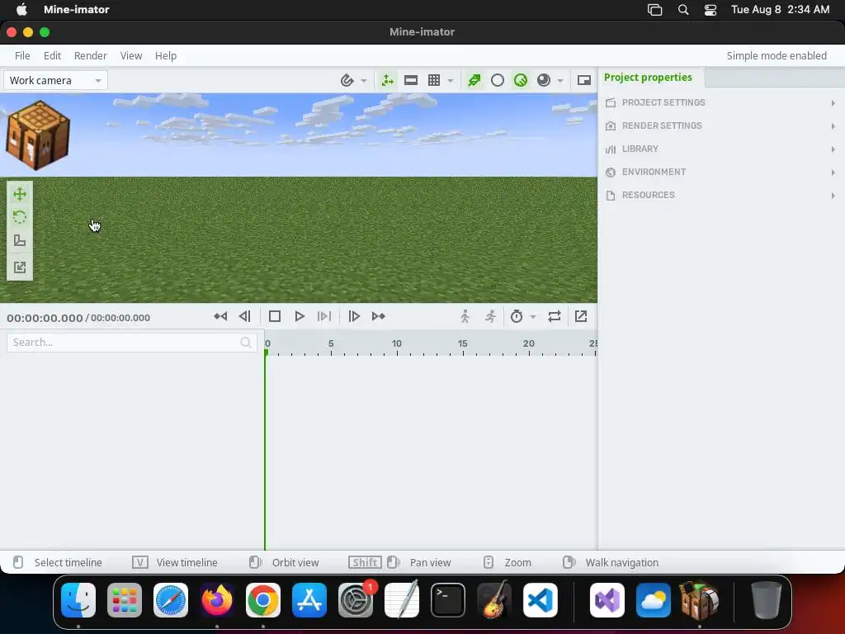Open Mine-imator icon in the Dock
The width and height of the screenshot is (845, 634).
[699, 600]
